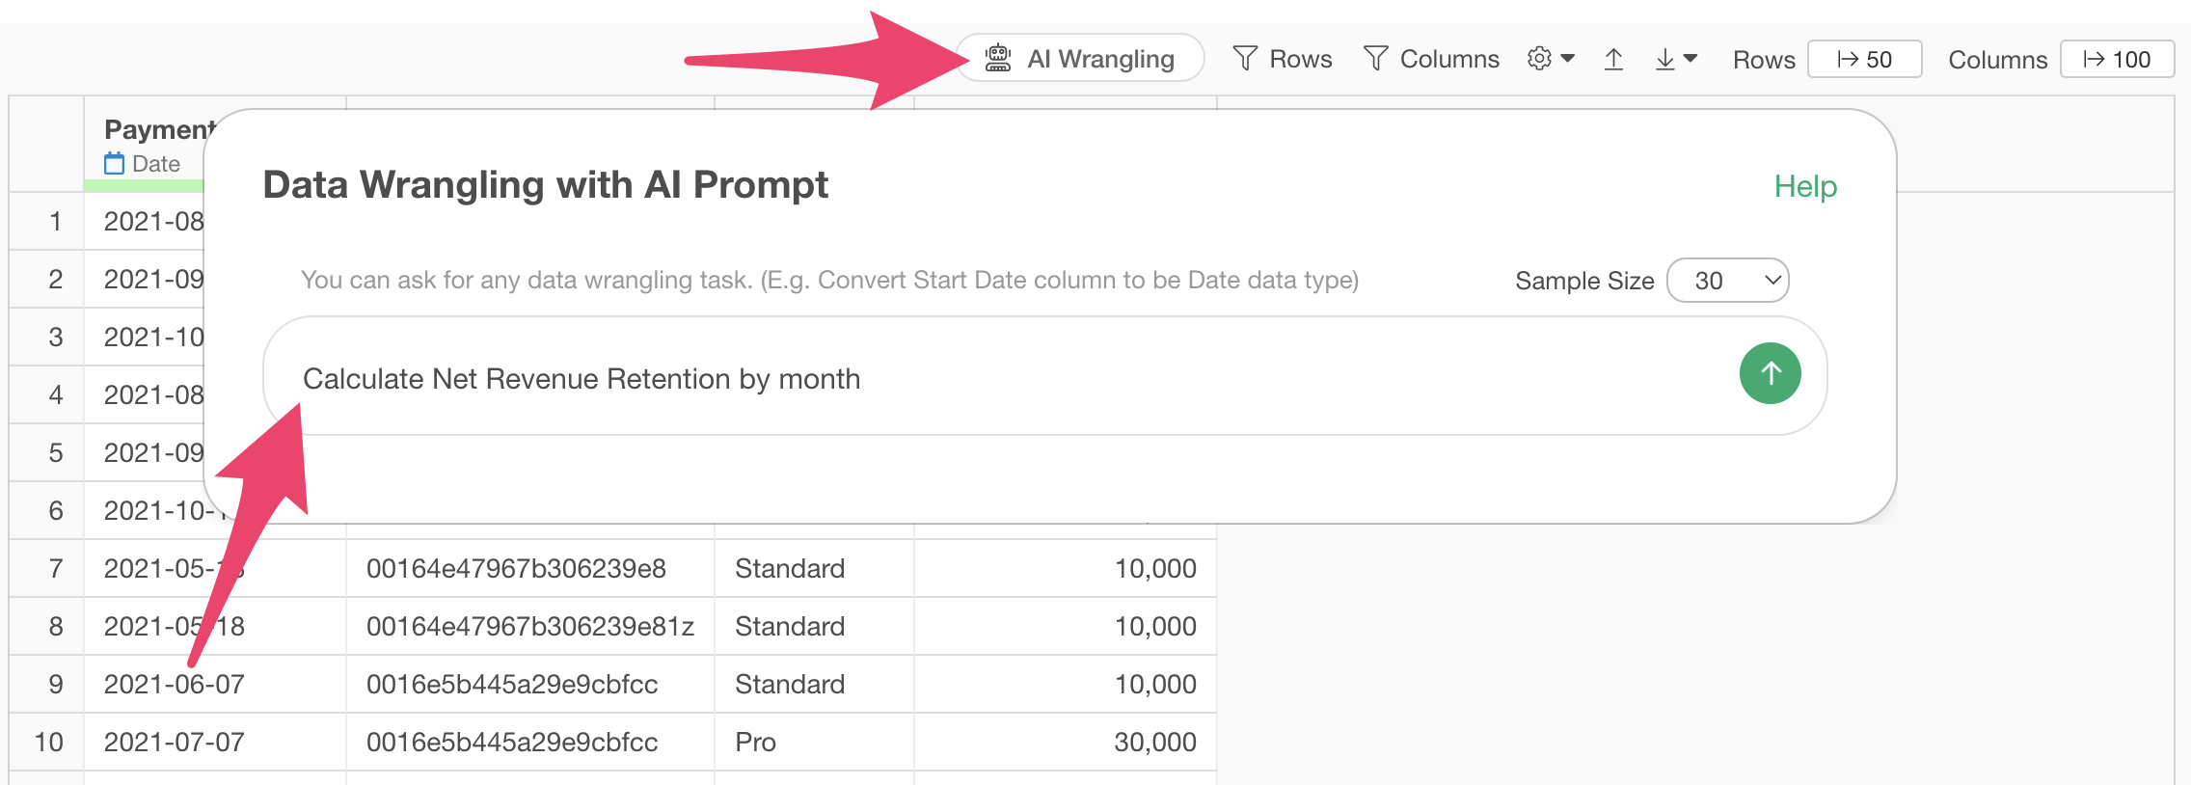
Task: Click the upload arrow icon
Action: (1613, 60)
